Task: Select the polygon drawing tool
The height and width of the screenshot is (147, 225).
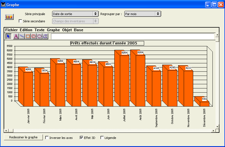Action: [45, 36]
